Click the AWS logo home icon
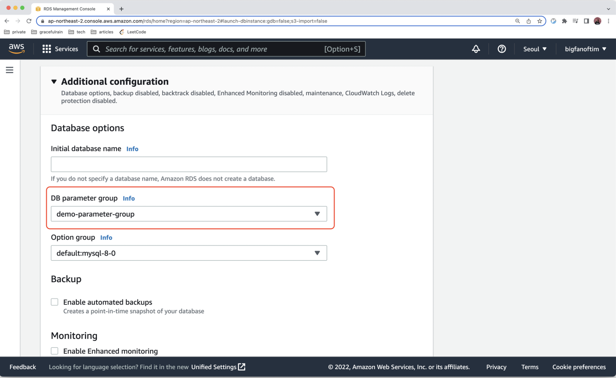The image size is (616, 378). tap(17, 49)
